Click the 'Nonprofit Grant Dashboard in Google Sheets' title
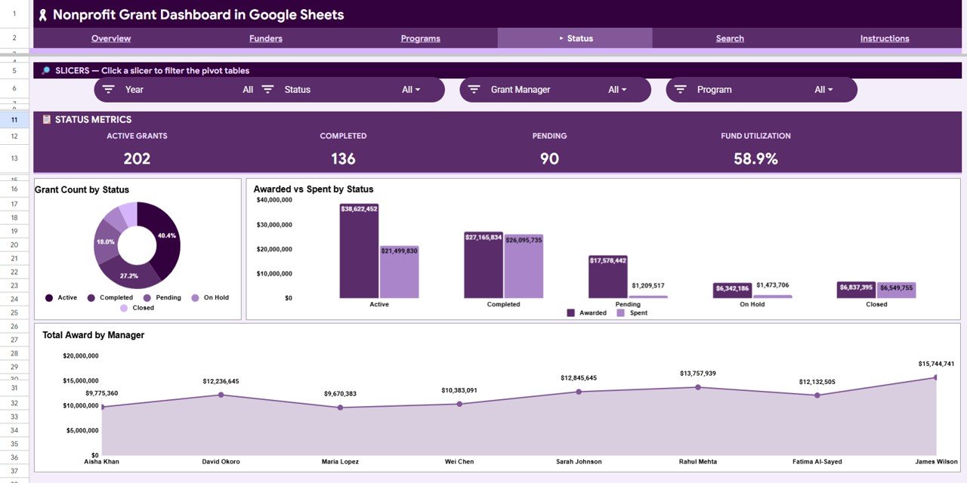This screenshot has height=483, width=967. click(x=198, y=14)
